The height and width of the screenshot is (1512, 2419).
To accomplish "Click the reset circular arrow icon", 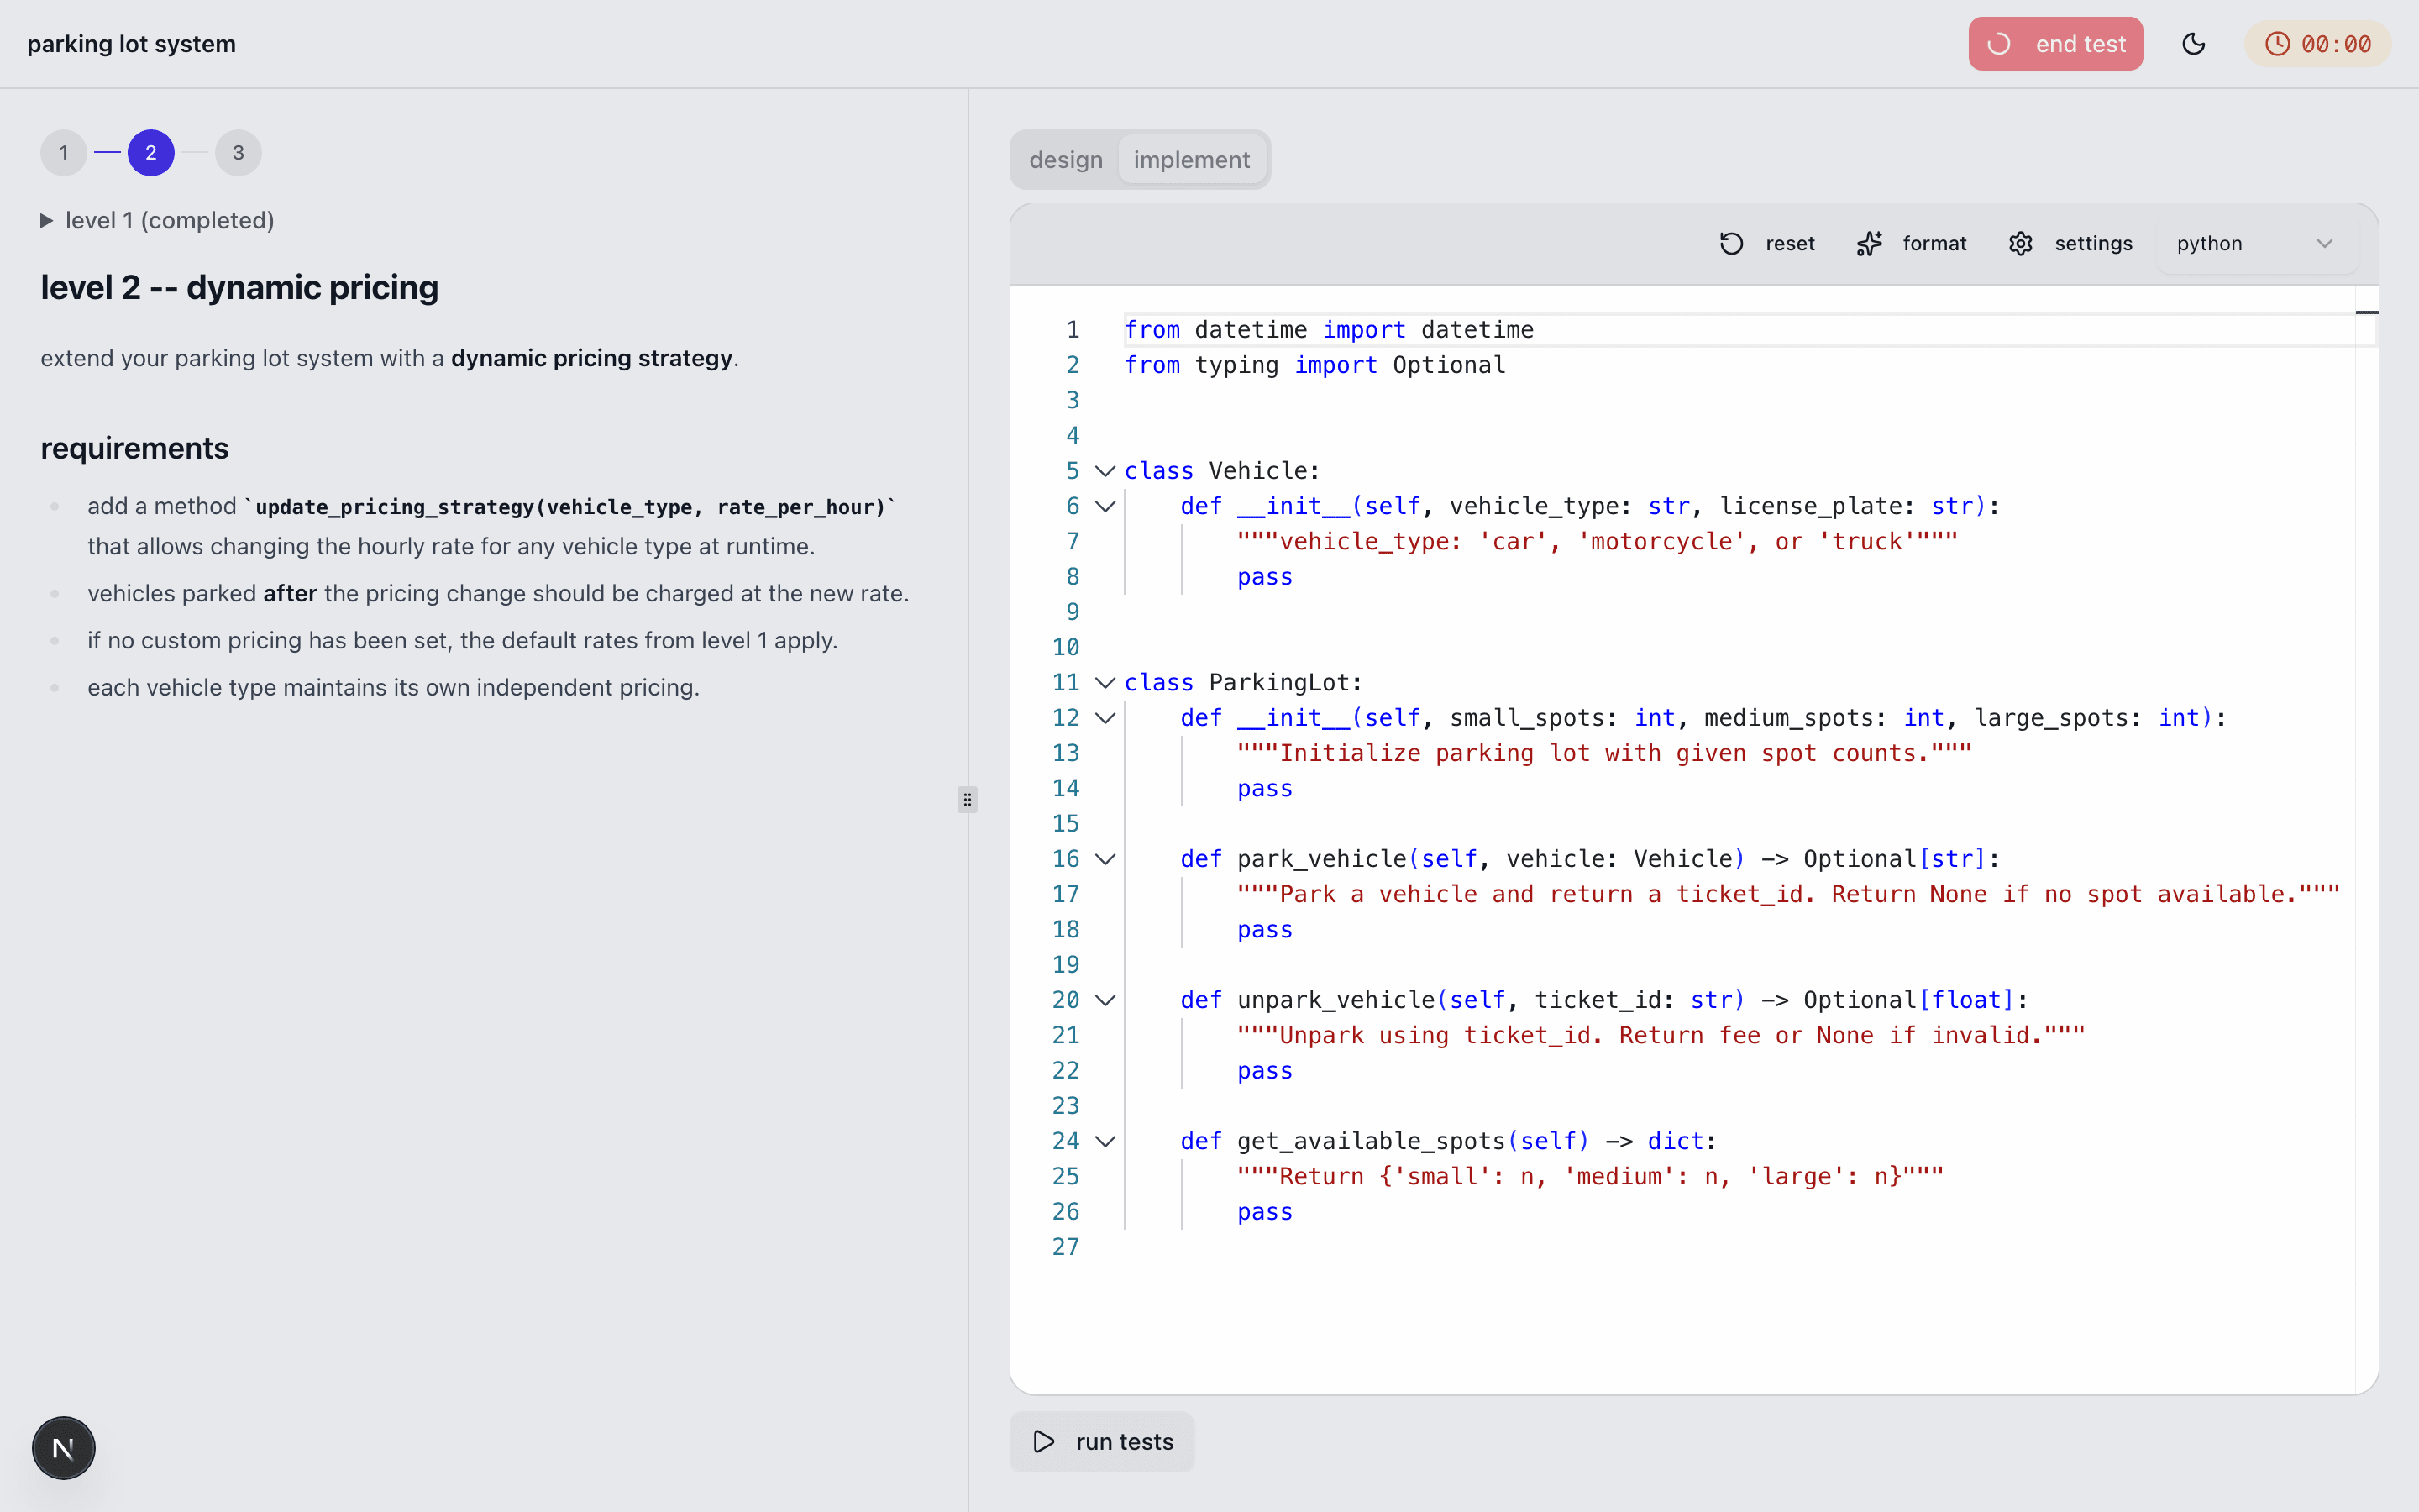I will (1731, 244).
